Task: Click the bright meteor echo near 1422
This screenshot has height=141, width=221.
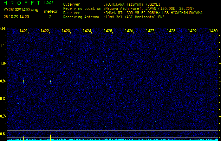Action: click(50, 81)
